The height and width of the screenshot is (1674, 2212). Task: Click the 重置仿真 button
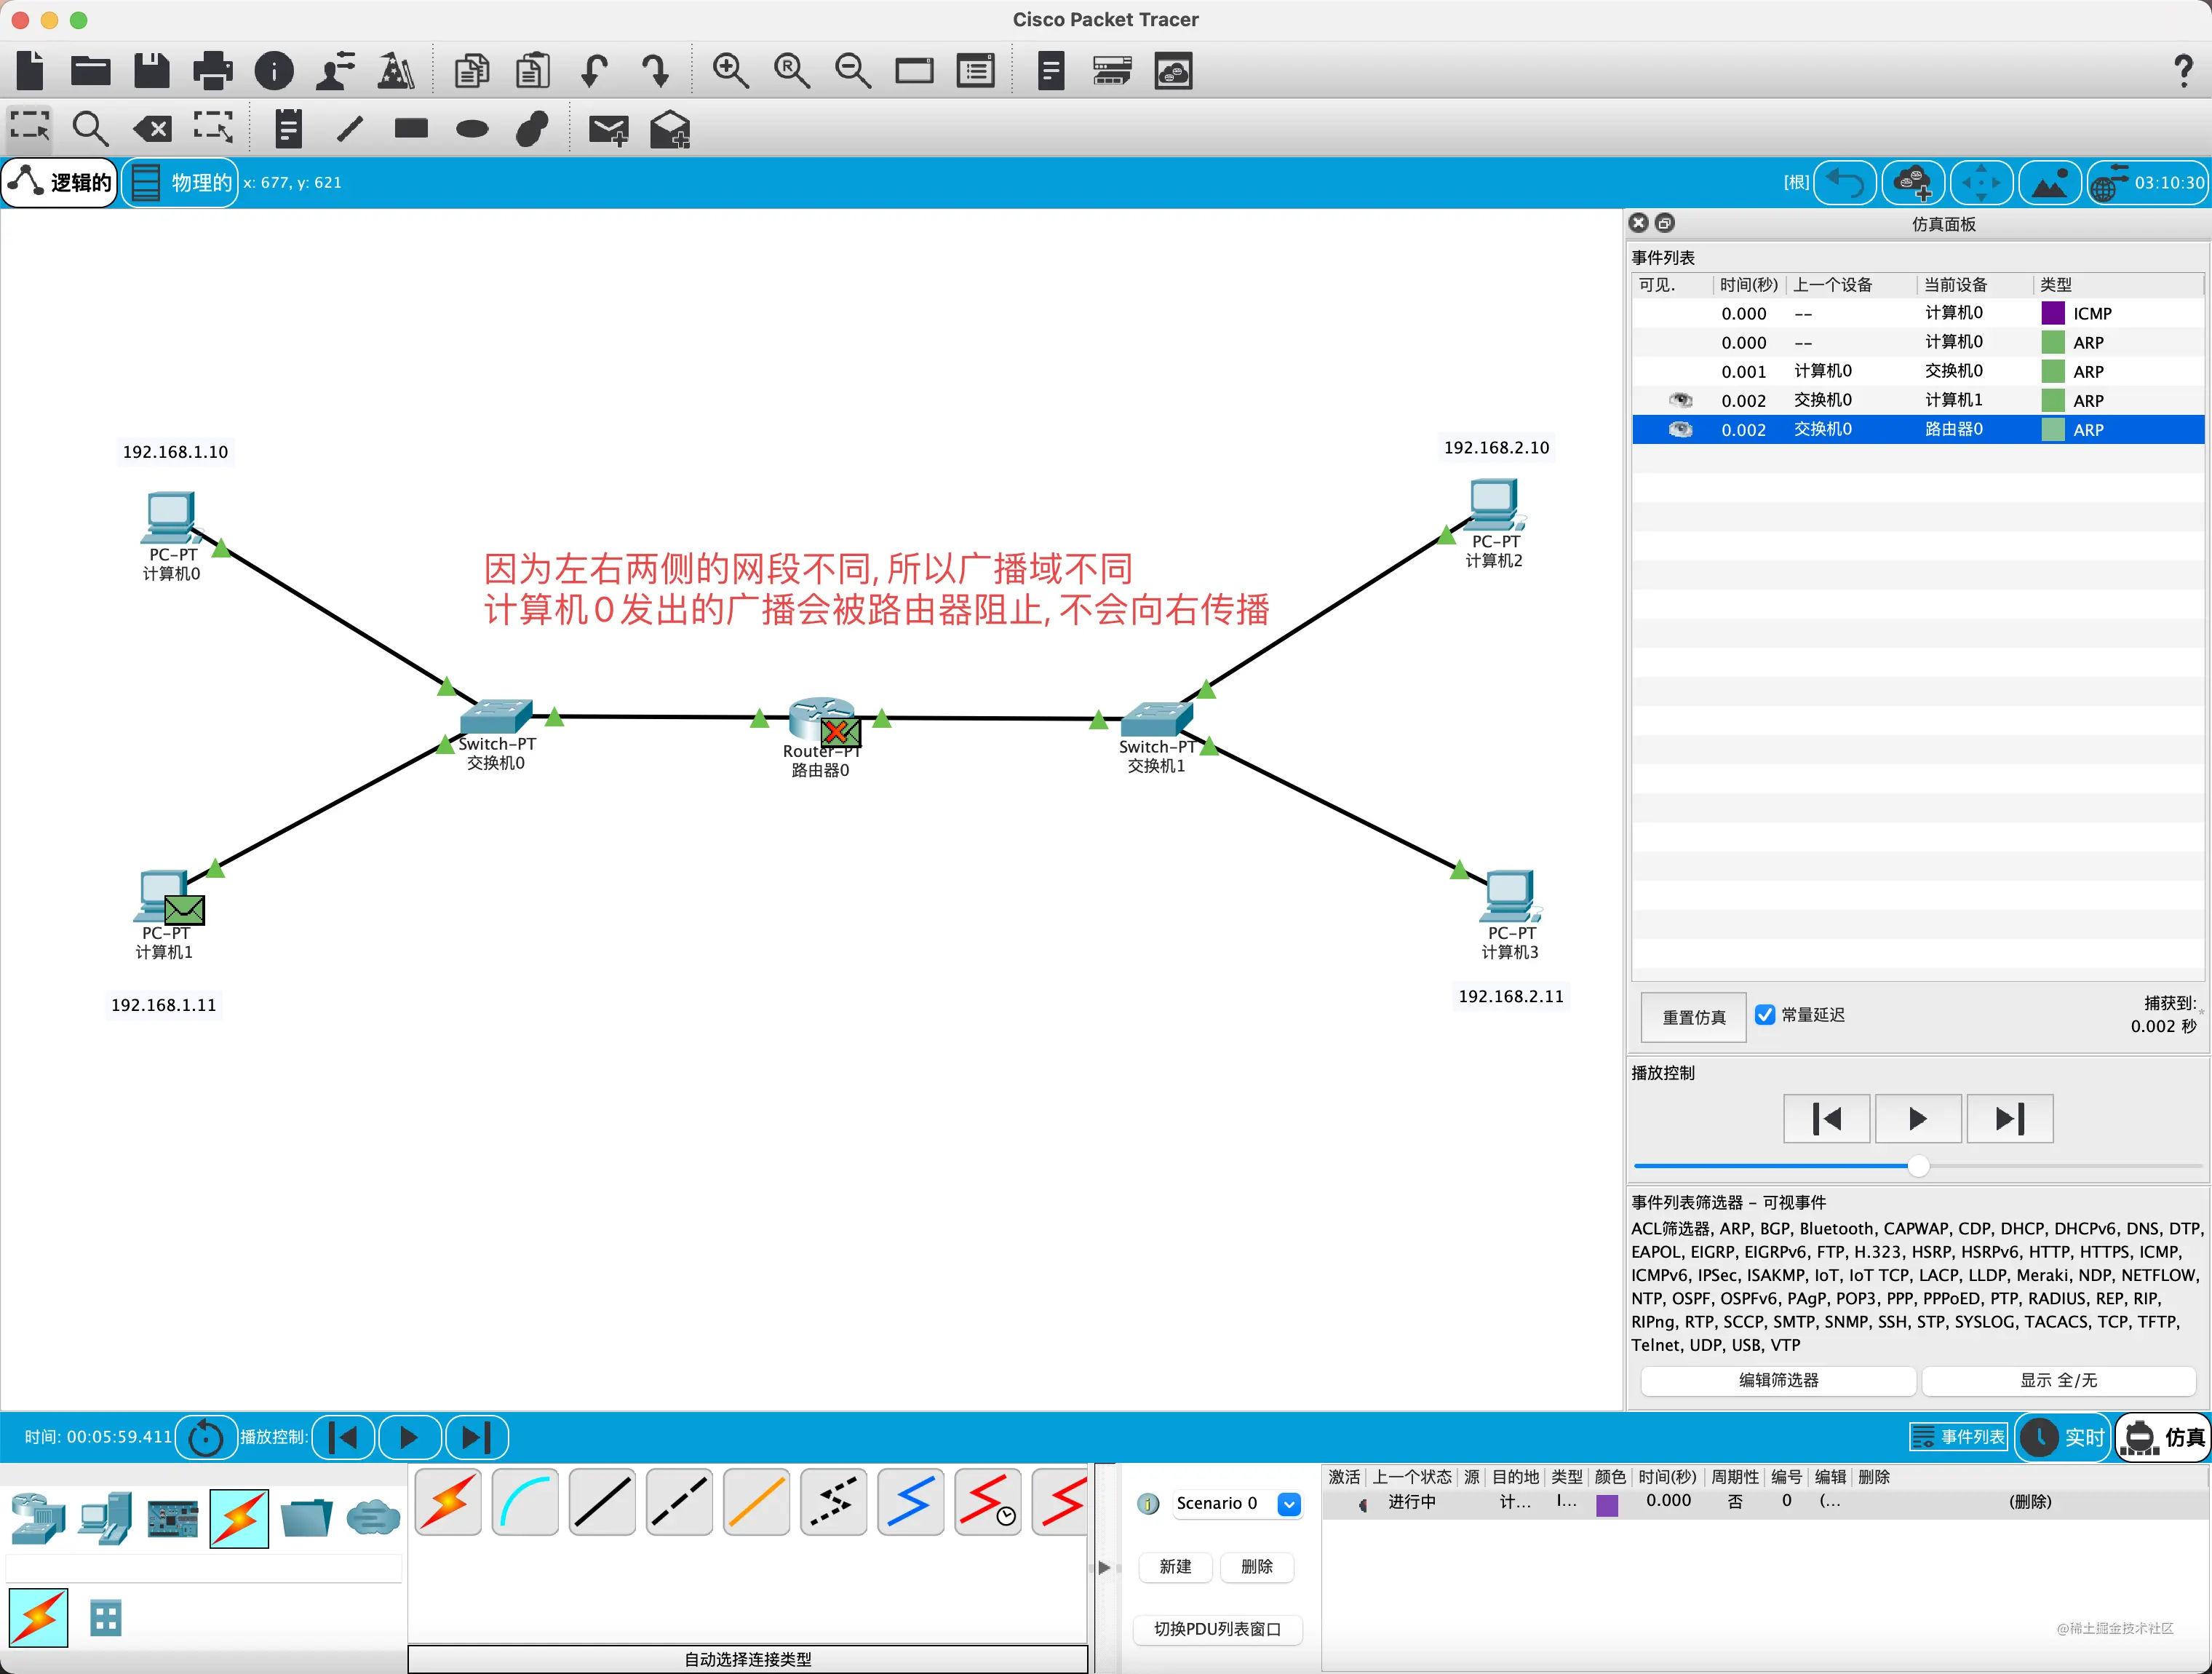coord(1694,1017)
